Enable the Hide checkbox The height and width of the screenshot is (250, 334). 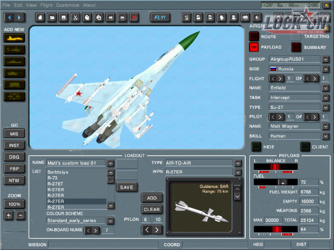click(257, 147)
